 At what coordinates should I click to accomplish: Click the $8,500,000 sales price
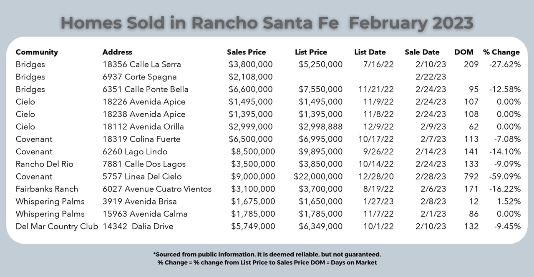pyautogui.click(x=253, y=152)
